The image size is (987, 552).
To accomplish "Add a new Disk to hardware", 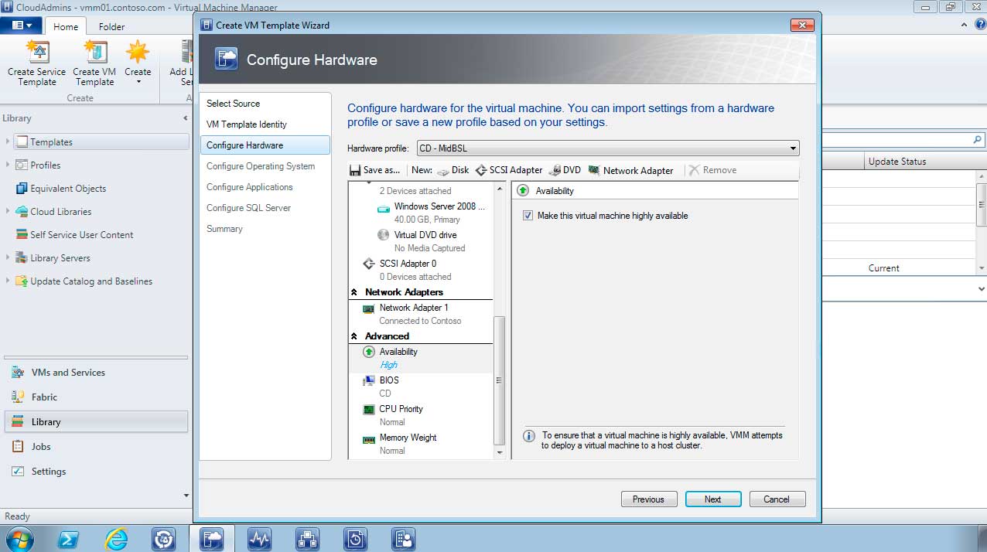I will coord(453,170).
